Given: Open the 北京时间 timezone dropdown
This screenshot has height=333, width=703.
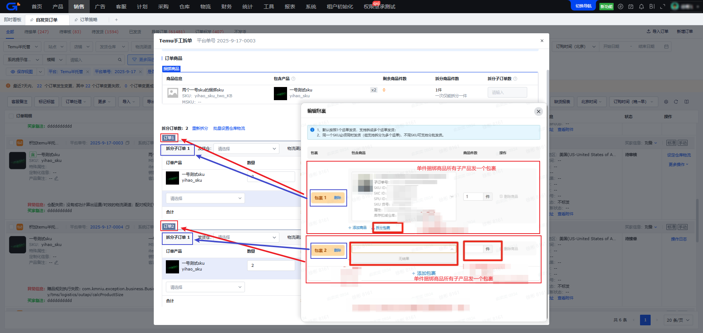Looking at the screenshot, I should coord(591,102).
